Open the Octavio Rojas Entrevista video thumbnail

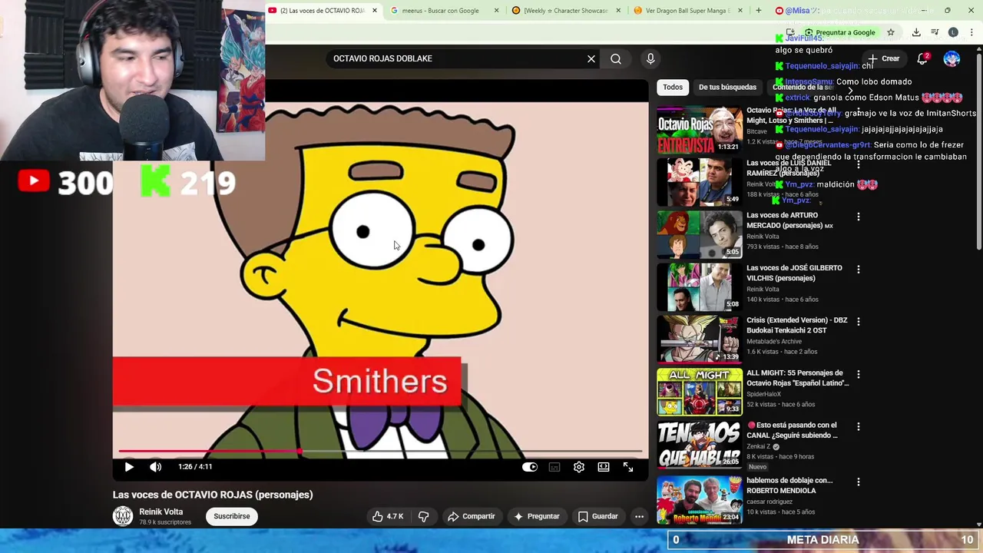tap(699, 131)
